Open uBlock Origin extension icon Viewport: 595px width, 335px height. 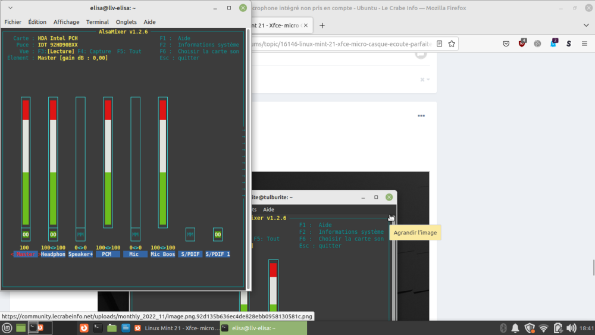point(522,43)
